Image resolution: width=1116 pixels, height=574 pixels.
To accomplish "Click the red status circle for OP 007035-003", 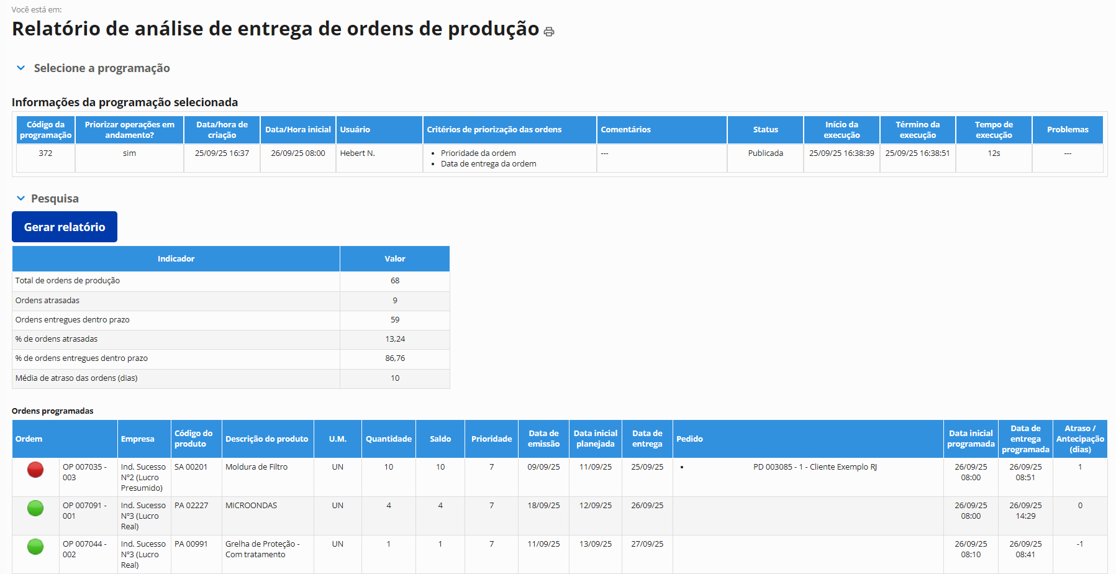I will coord(35,470).
